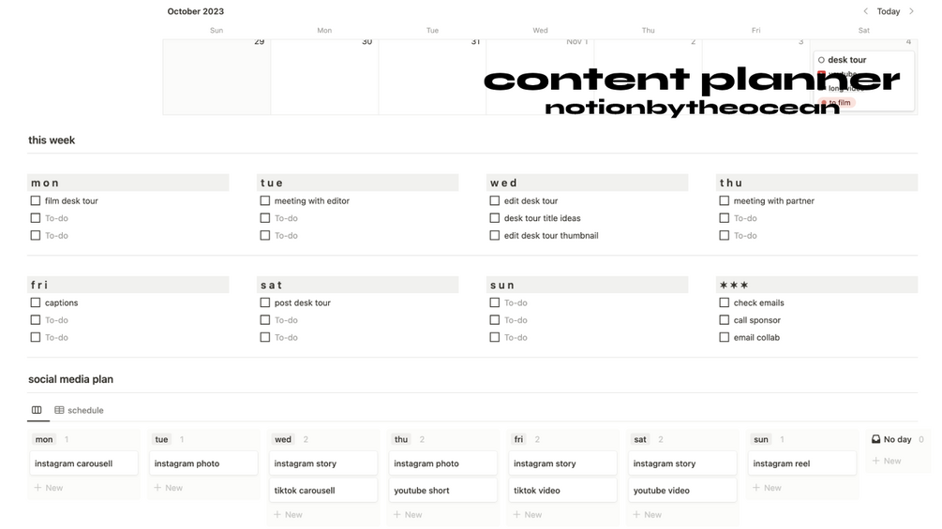Add new card under mon column
Viewport: 942px width, 529px height.
pos(49,488)
